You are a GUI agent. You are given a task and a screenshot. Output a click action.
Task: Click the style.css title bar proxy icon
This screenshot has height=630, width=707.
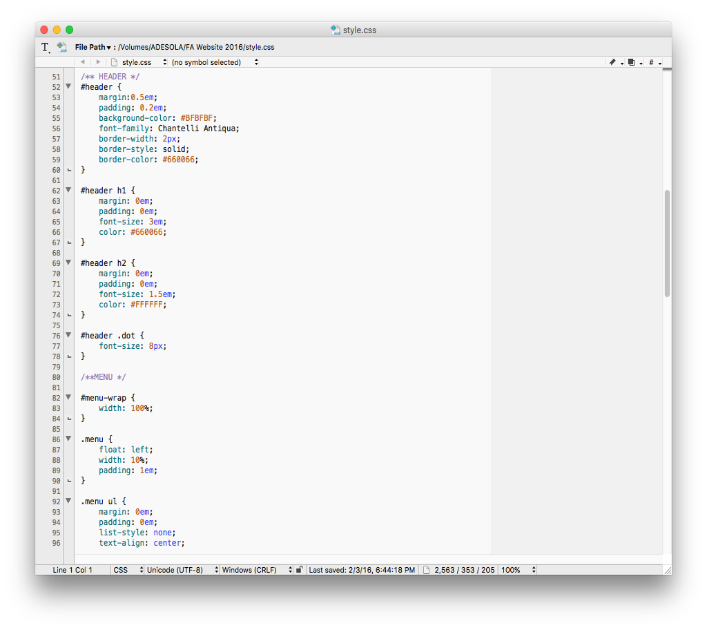[x=335, y=30]
